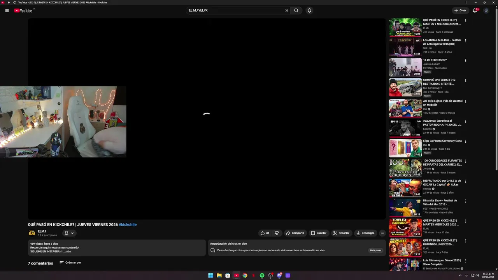Open options menu for Westcol video
Viewport: 498px width, 280px height.
click(465, 101)
